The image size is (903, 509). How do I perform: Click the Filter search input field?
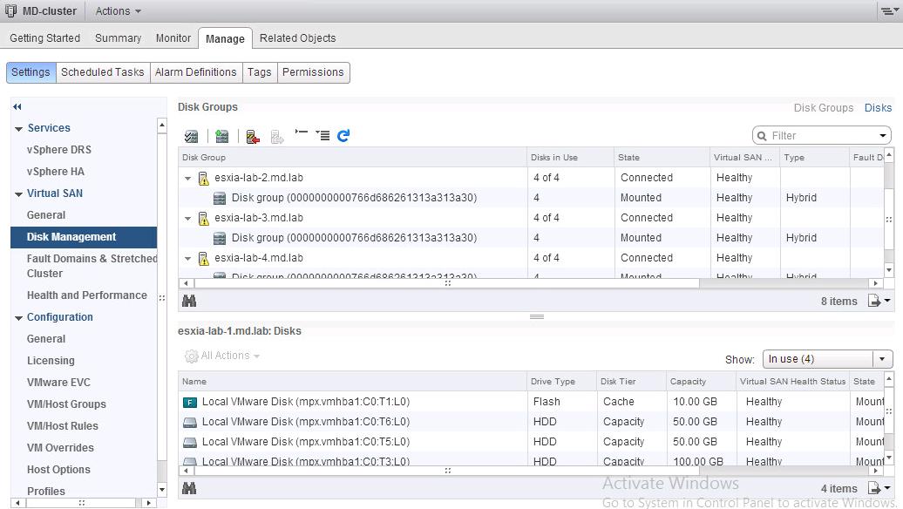pos(819,136)
